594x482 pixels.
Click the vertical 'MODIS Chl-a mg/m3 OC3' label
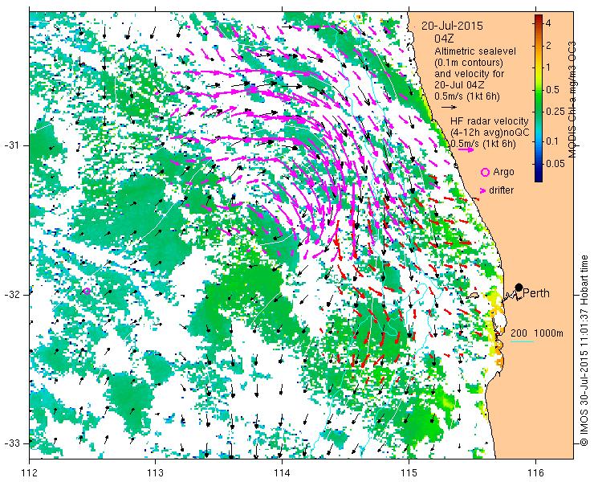[x=572, y=100]
